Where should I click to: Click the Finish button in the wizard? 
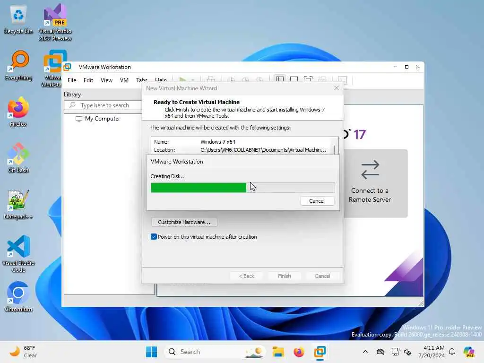pos(284,276)
